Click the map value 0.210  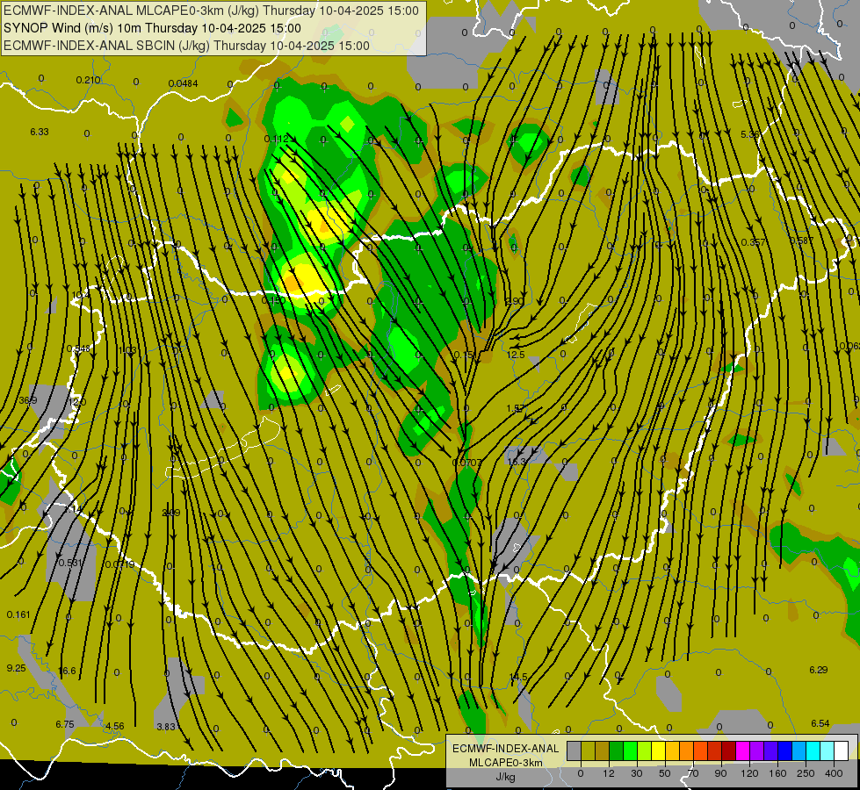click(89, 80)
